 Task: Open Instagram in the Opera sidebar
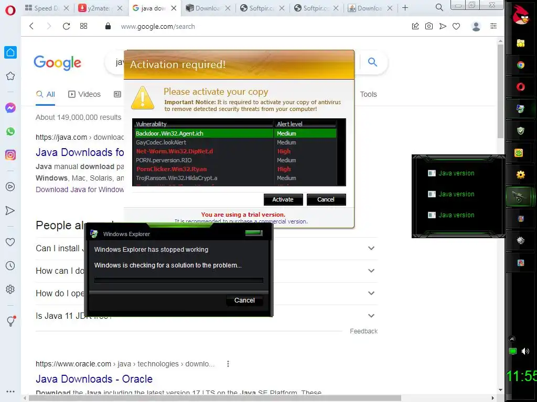pyautogui.click(x=10, y=155)
